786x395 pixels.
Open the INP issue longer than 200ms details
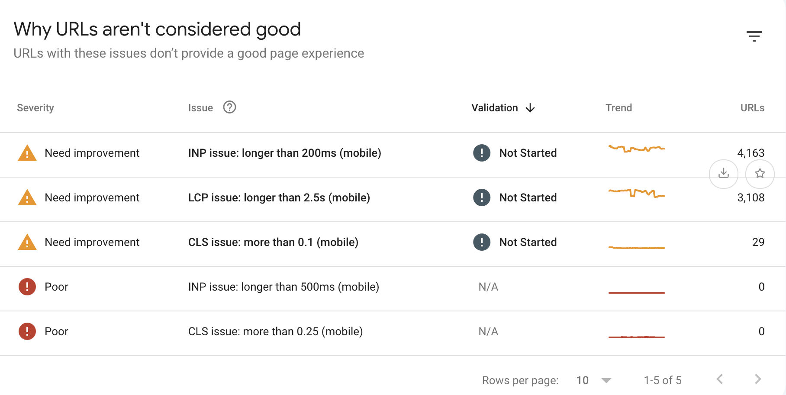click(284, 153)
